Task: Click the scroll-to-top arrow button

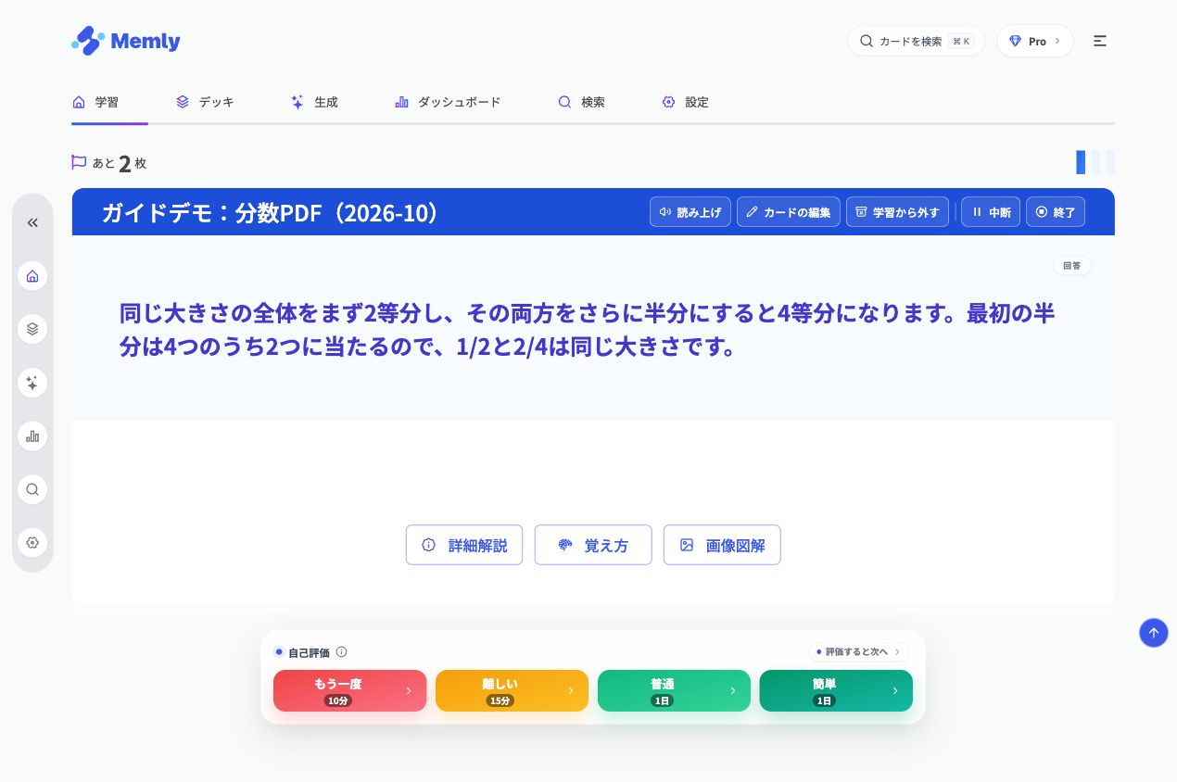Action: click(1154, 633)
